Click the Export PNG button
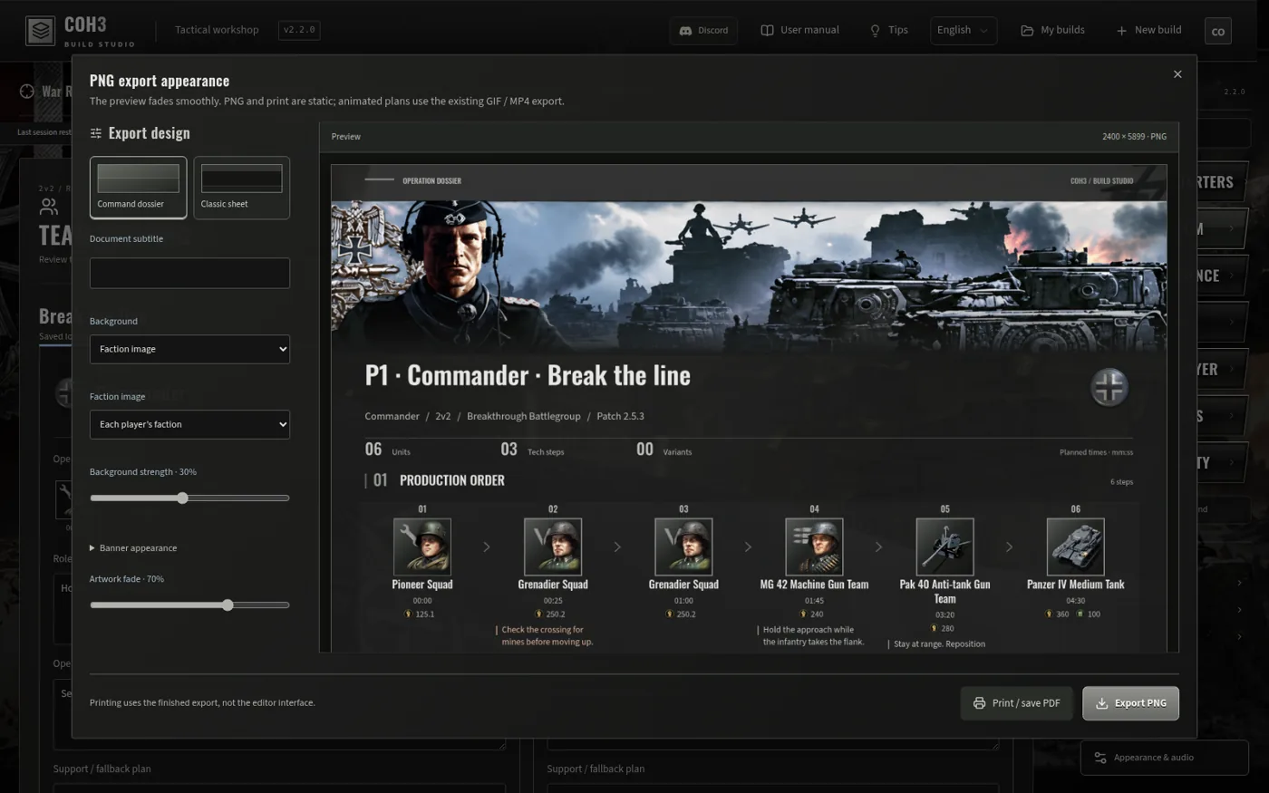 click(1130, 703)
